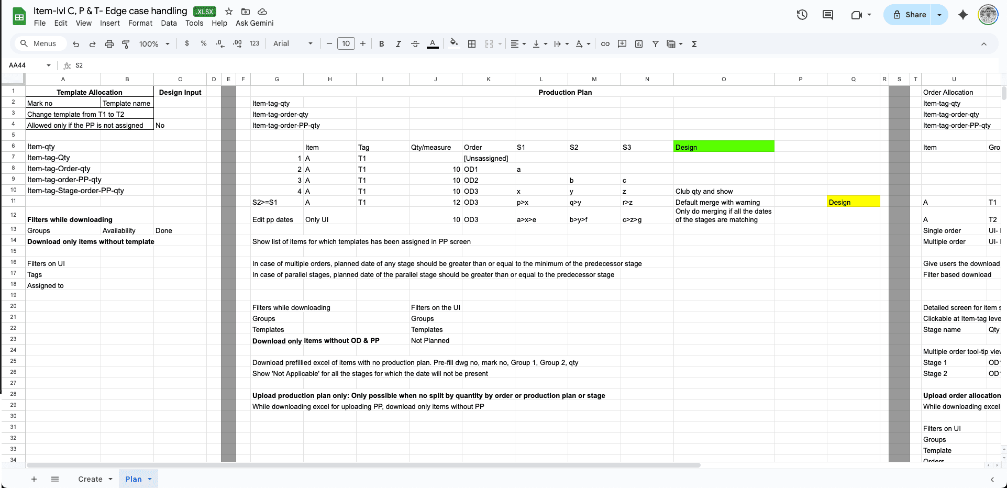Screen dimensions: 1007x488
Task: Select the paint format tool
Action: [x=126, y=44]
